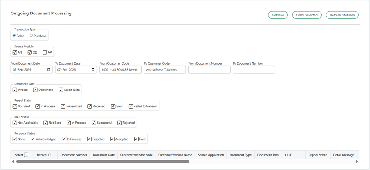This screenshot has width=370, height=170.
Task: Uncheck the Debit Note document type
Action: (x=35, y=90)
